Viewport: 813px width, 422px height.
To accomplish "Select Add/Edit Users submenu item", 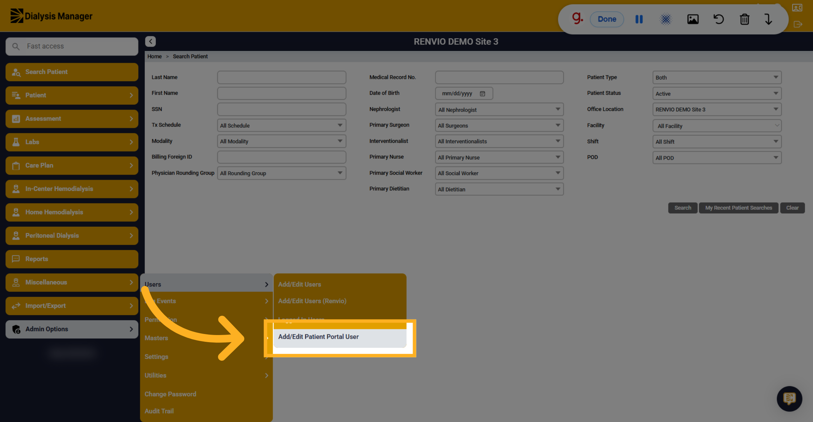I will click(x=340, y=284).
